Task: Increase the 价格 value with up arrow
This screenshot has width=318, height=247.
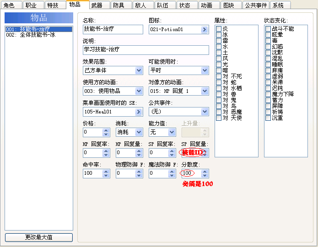Action: coord(106,130)
